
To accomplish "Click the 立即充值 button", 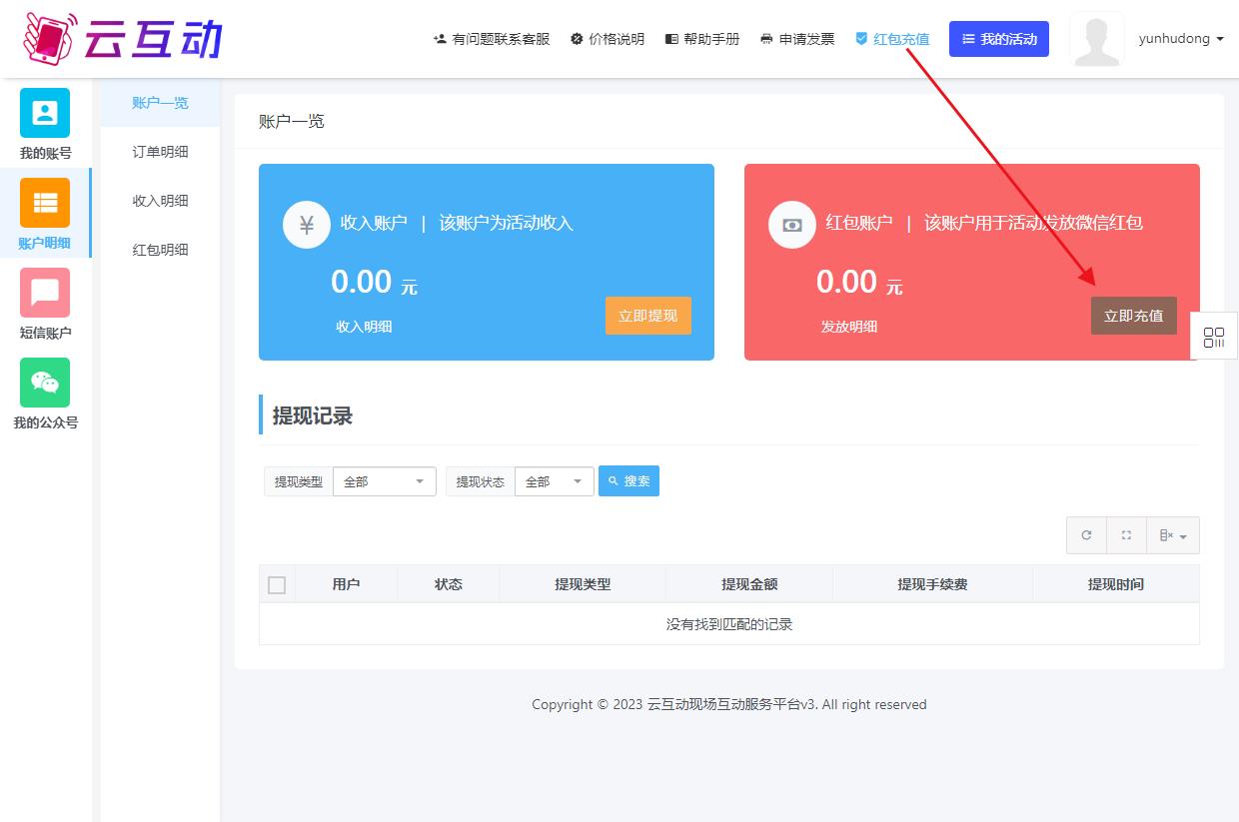I will click(1133, 316).
